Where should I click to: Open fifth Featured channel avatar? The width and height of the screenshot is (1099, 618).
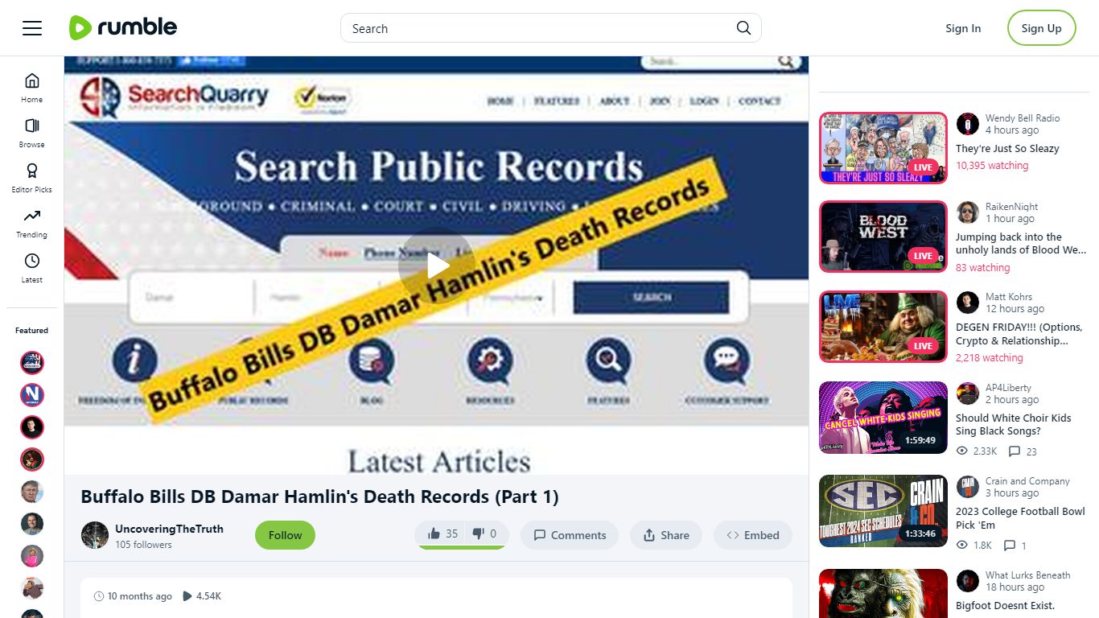[32, 492]
